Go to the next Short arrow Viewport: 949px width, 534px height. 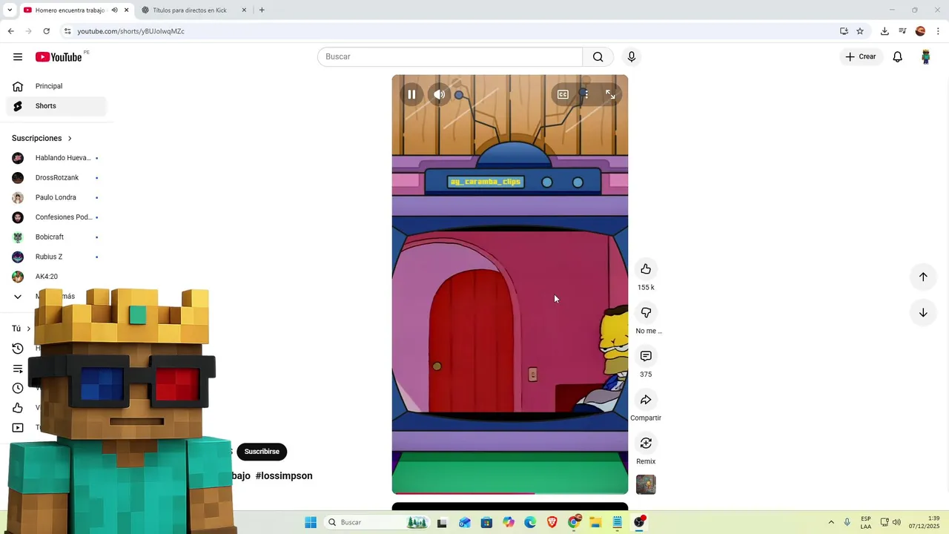923,312
